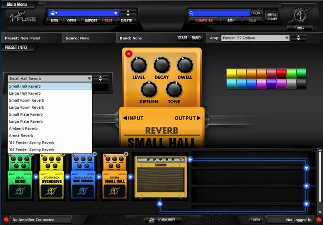
Task: Click the amp selection stepper
Action: pyautogui.click(x=298, y=38)
